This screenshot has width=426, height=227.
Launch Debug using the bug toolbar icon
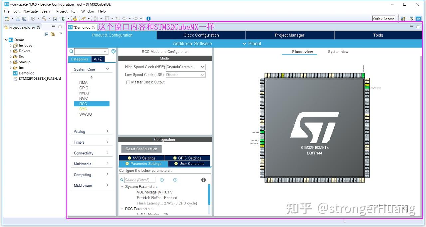63,18
